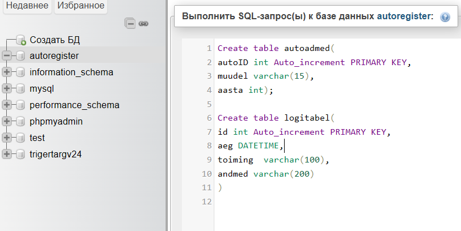Image resolution: width=461 pixels, height=231 pixels.
Task: Click the closing parenthesis on line 11
Action: tap(220, 188)
